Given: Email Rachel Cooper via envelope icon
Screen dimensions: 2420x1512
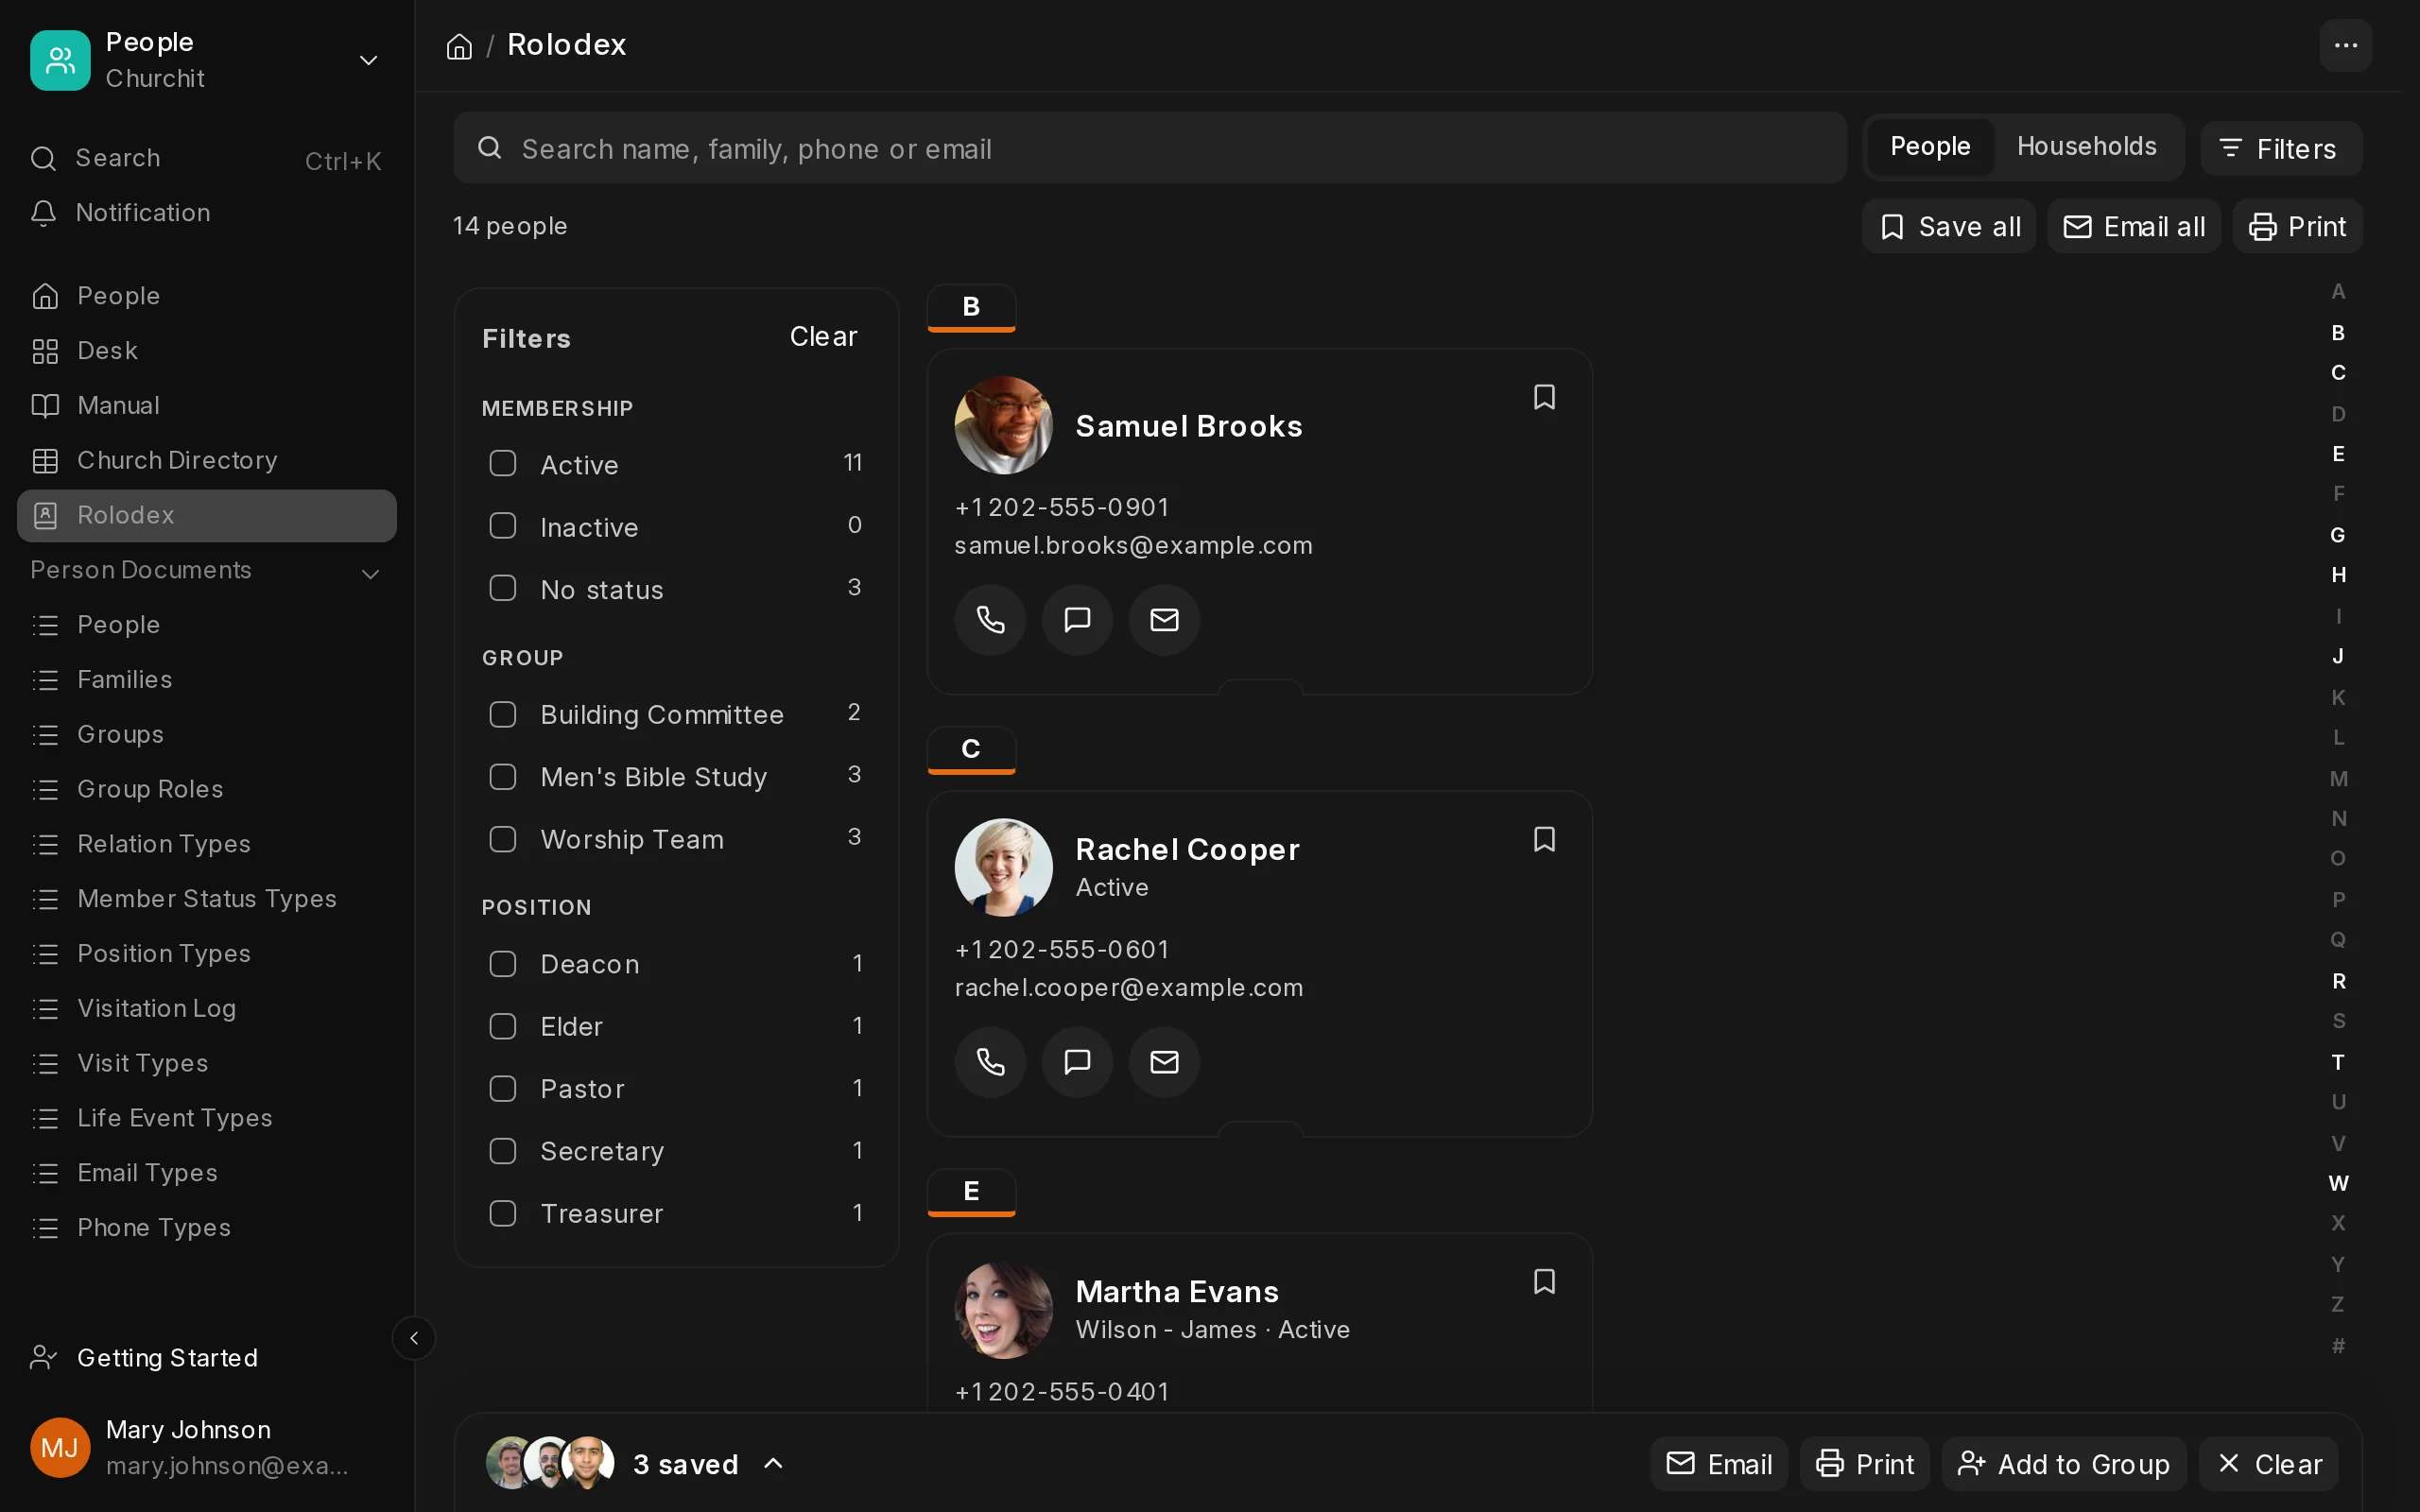Looking at the screenshot, I should (x=1164, y=1062).
